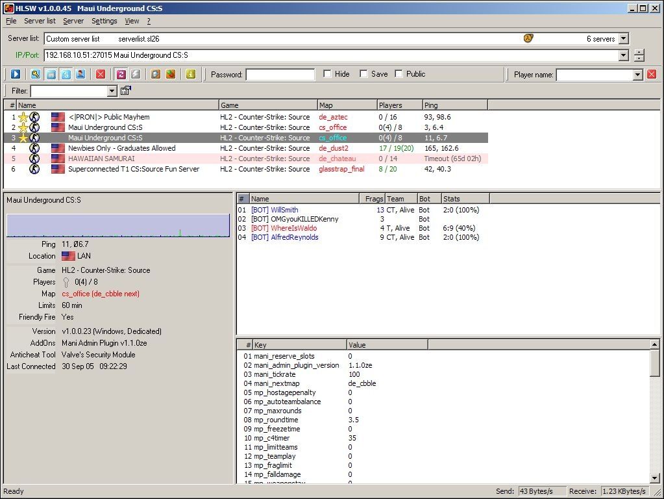Click the pink refresh arrows toolbar icon

click(121, 74)
